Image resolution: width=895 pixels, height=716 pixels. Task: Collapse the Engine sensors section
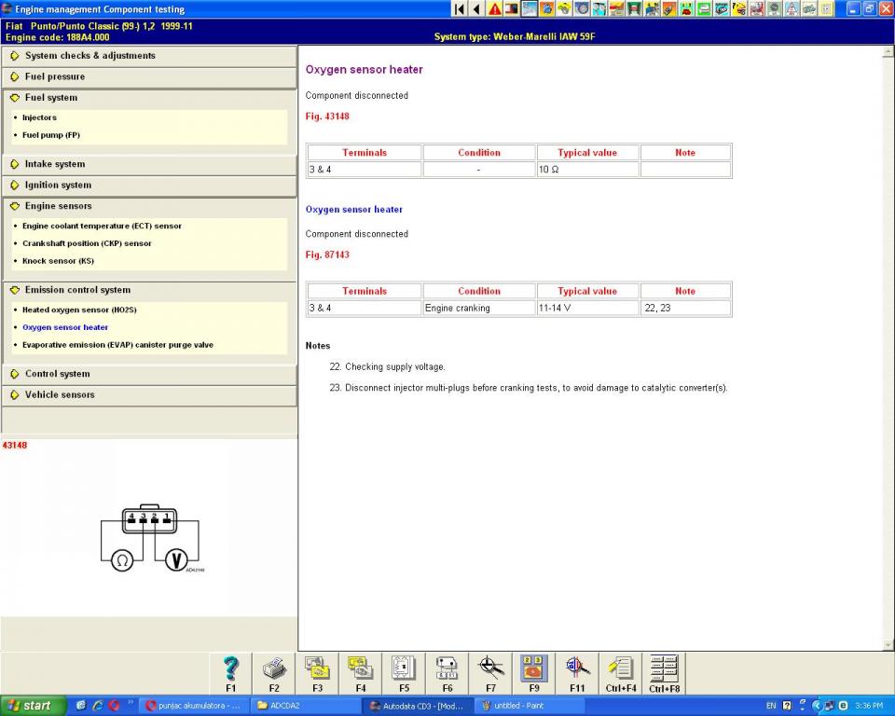(149, 206)
